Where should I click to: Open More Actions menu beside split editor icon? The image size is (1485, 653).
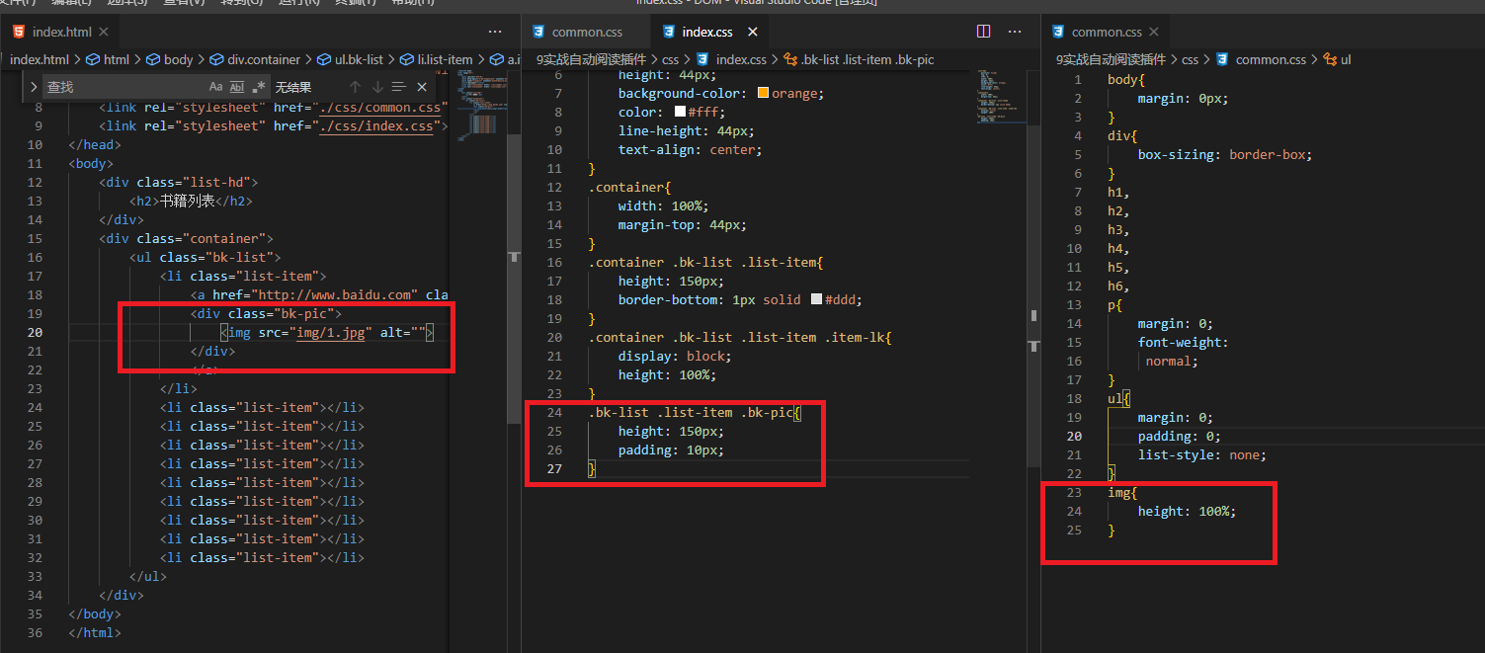[1014, 32]
